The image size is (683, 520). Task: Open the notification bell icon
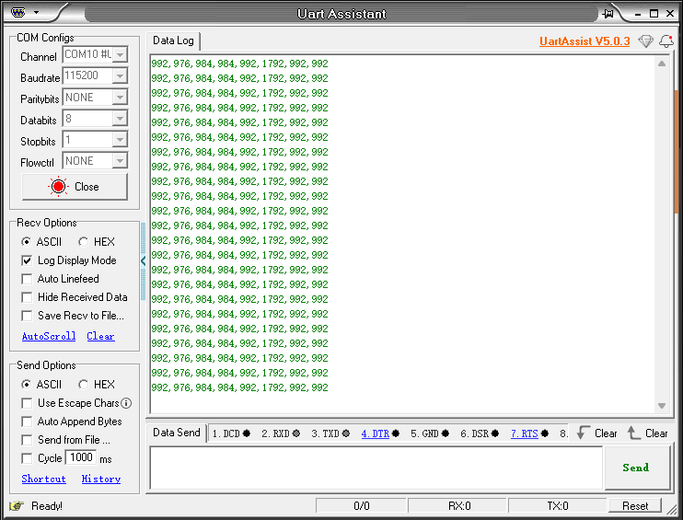666,40
